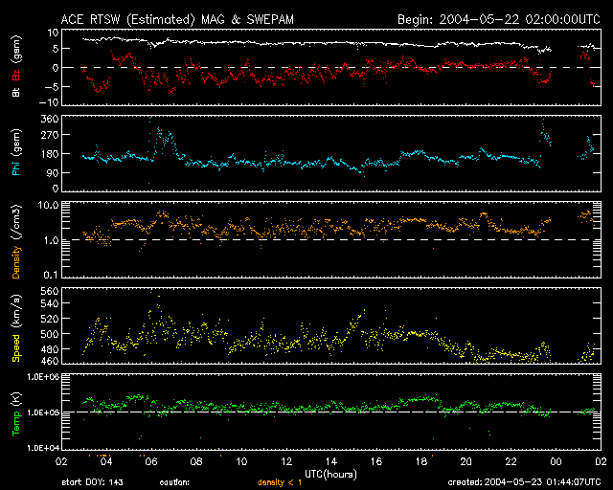Screen dimensions: 613x490
Task: Click the '08' hour label on the time axis
Action: (x=195, y=461)
